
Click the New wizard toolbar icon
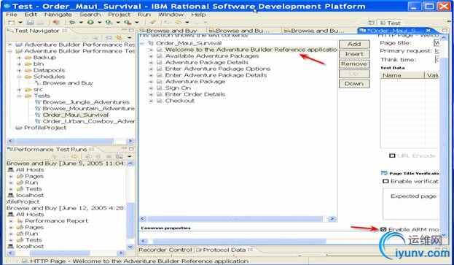11,23
